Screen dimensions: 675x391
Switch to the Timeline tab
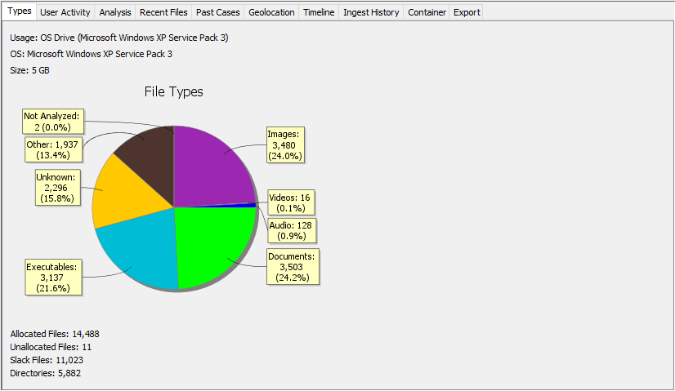click(319, 12)
